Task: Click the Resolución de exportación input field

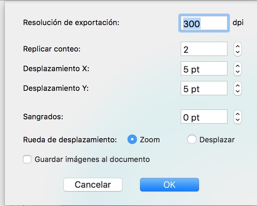Action: (204, 23)
